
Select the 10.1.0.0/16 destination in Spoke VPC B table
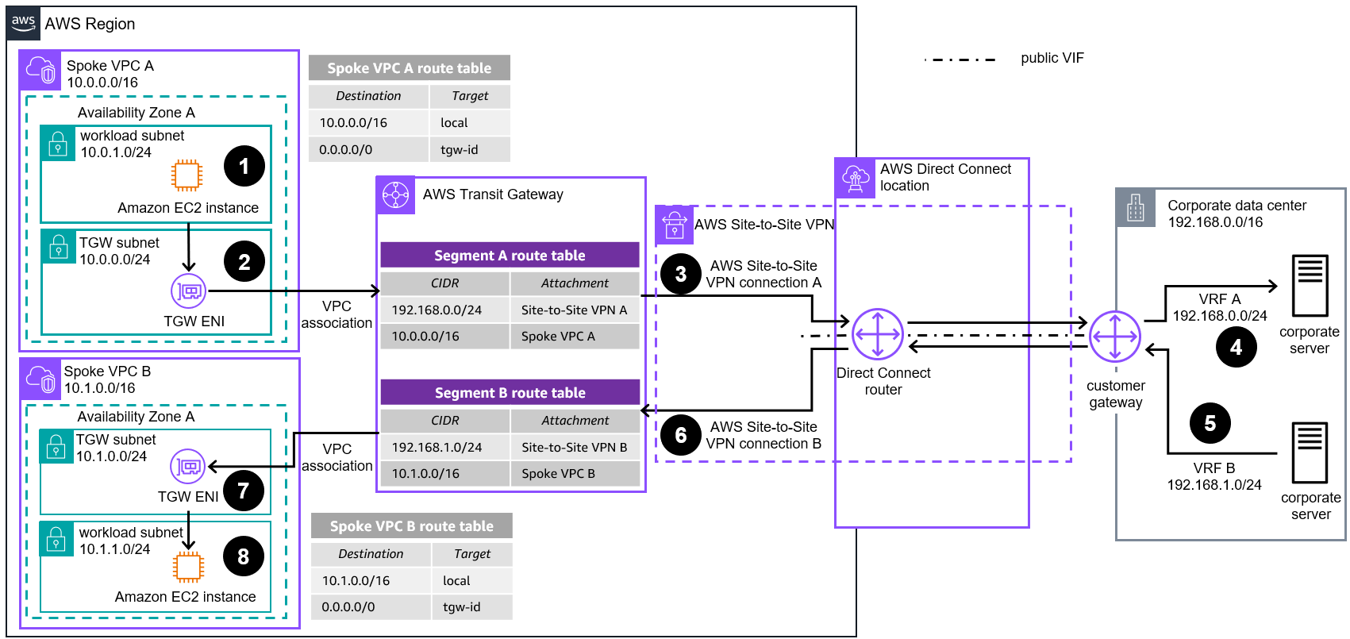point(371,581)
